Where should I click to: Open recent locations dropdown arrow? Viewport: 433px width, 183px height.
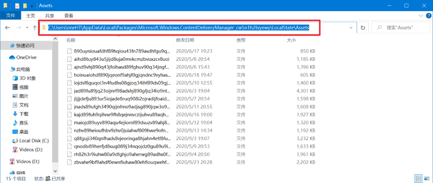point(26,28)
